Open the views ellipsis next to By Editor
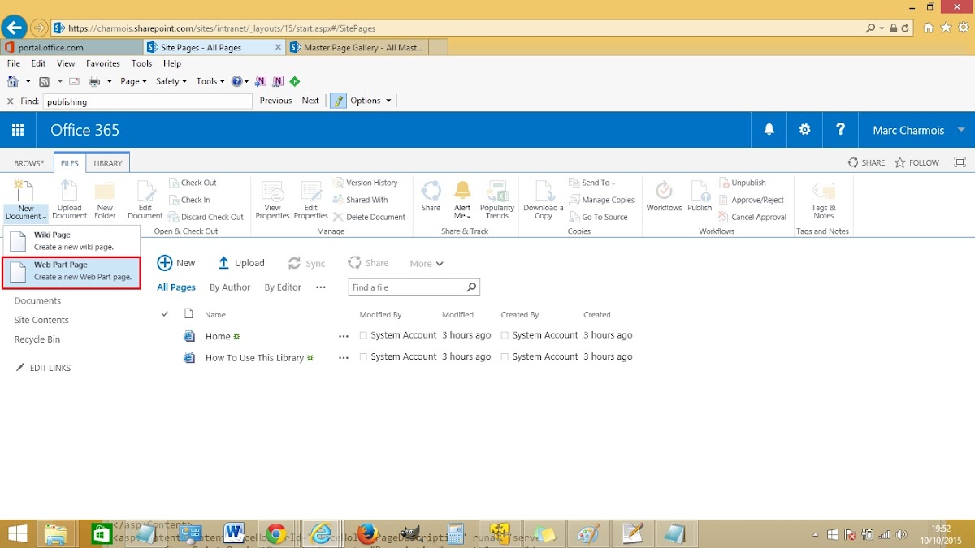This screenshot has width=975, height=548. (321, 287)
